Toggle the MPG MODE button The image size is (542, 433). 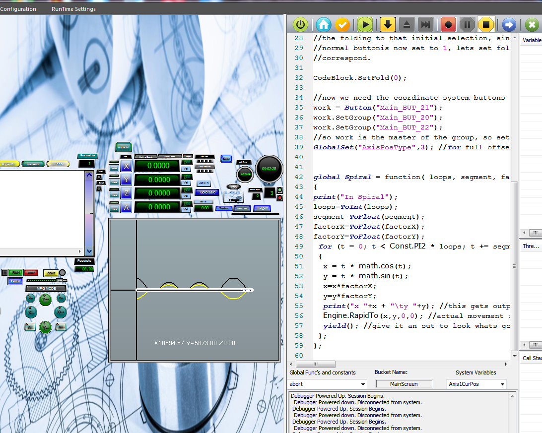45,289
